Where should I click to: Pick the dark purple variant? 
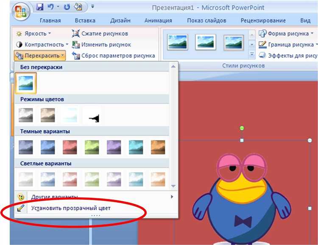(x=114, y=147)
